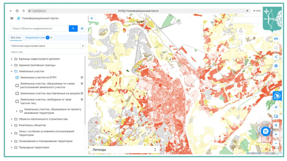
Task: Click the 'Поиск Объекты недвижимости' search field
Action: coord(39,28)
